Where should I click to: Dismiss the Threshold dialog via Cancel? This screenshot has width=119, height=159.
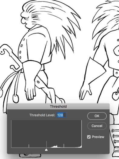97,126
